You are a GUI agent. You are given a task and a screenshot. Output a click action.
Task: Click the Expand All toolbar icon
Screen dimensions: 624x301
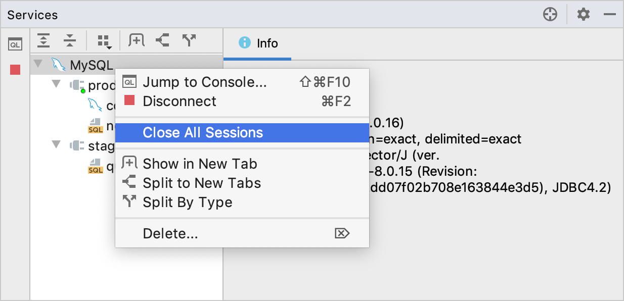click(x=44, y=41)
